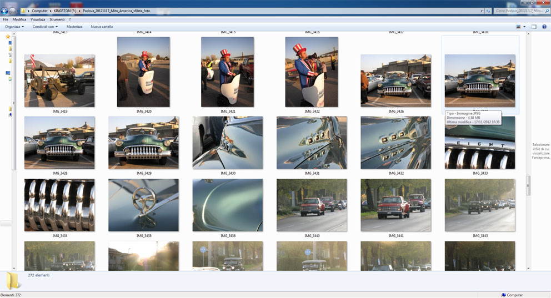The height and width of the screenshot is (298, 551).
Task: Click the file list scroll down arrow
Action: (x=528, y=268)
